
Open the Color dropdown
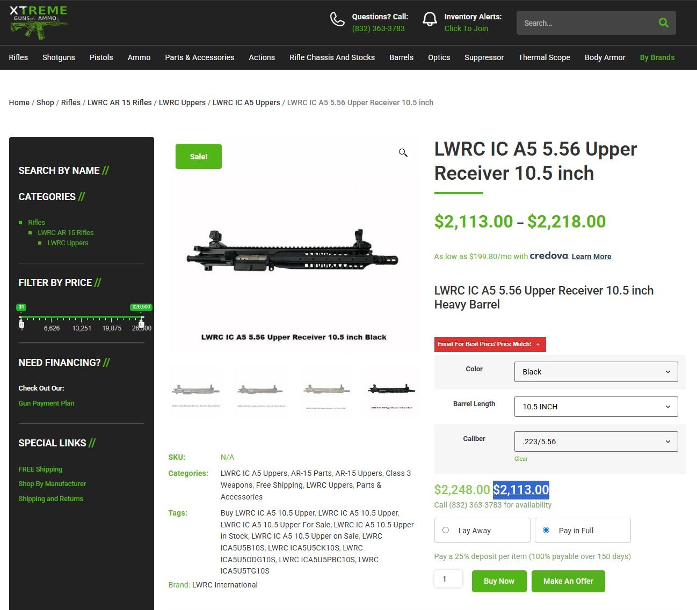coord(596,372)
